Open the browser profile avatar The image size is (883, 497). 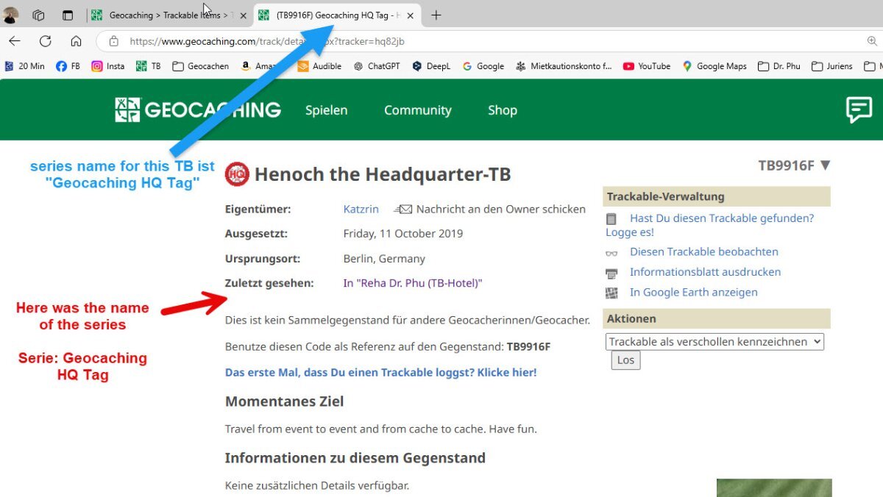pyautogui.click(x=10, y=15)
